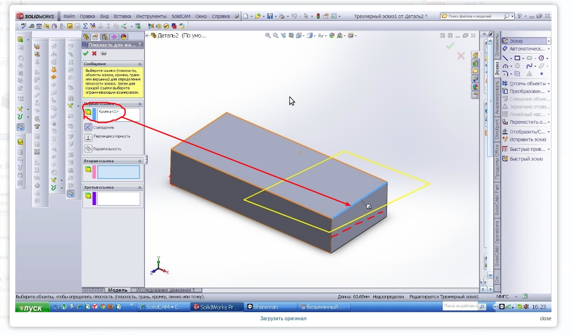Viewport: 572px width, 335px height.
Task: Click the Save diskette icon
Action: click(x=270, y=16)
